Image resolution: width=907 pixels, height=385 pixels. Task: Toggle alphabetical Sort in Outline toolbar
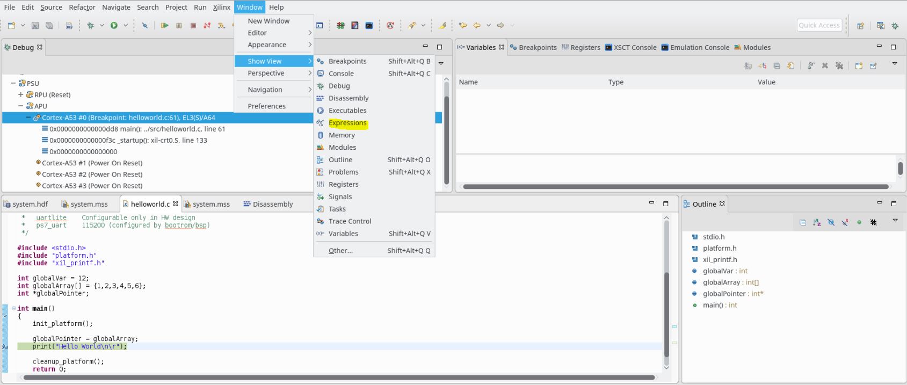(x=817, y=222)
